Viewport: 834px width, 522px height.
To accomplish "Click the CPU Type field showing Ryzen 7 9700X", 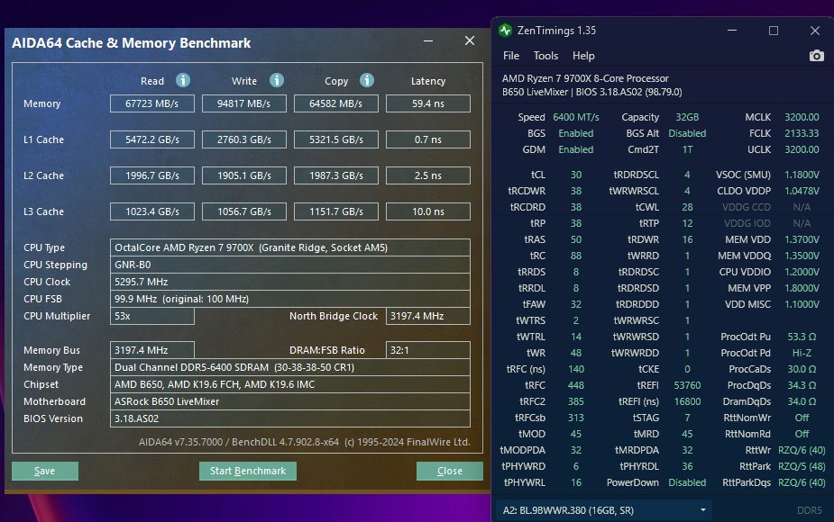I will click(290, 247).
